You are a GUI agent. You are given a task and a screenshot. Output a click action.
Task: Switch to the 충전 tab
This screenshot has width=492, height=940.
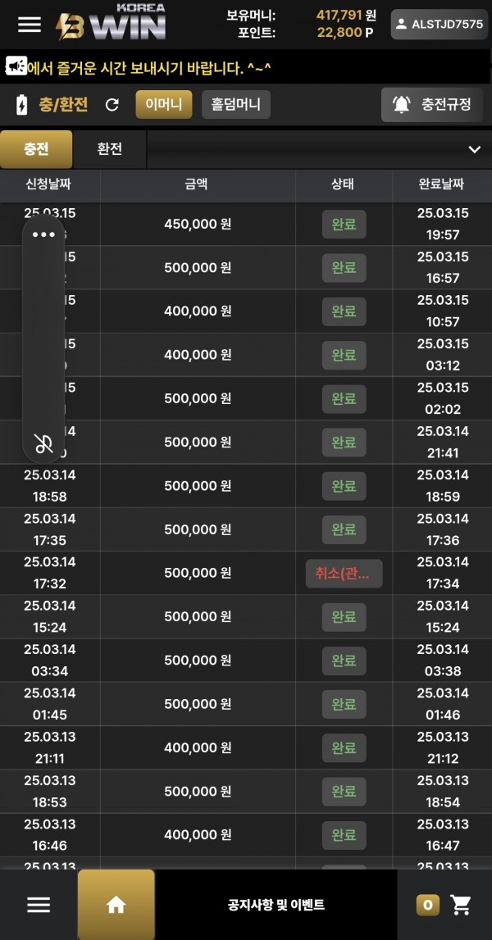click(x=36, y=149)
